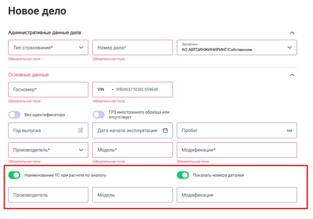
Task: Focus the Госномер input field
Action: coord(48,90)
